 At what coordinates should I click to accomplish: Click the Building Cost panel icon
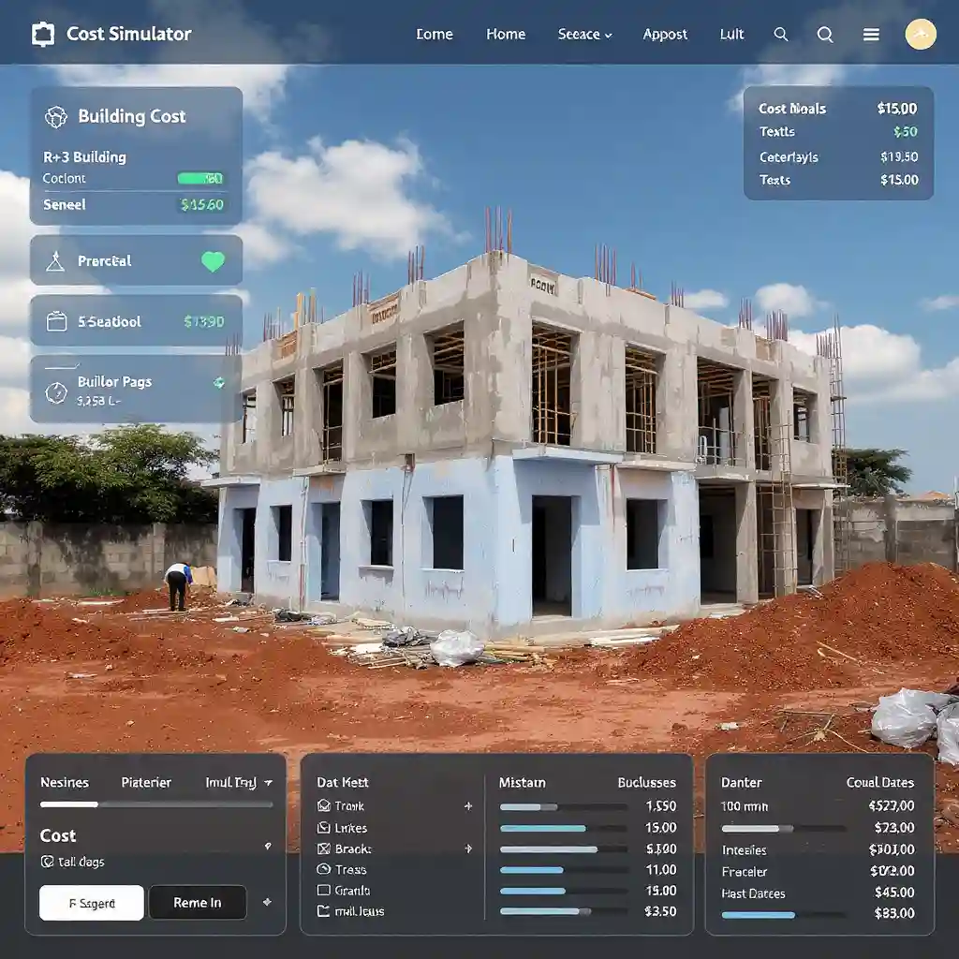click(56, 117)
